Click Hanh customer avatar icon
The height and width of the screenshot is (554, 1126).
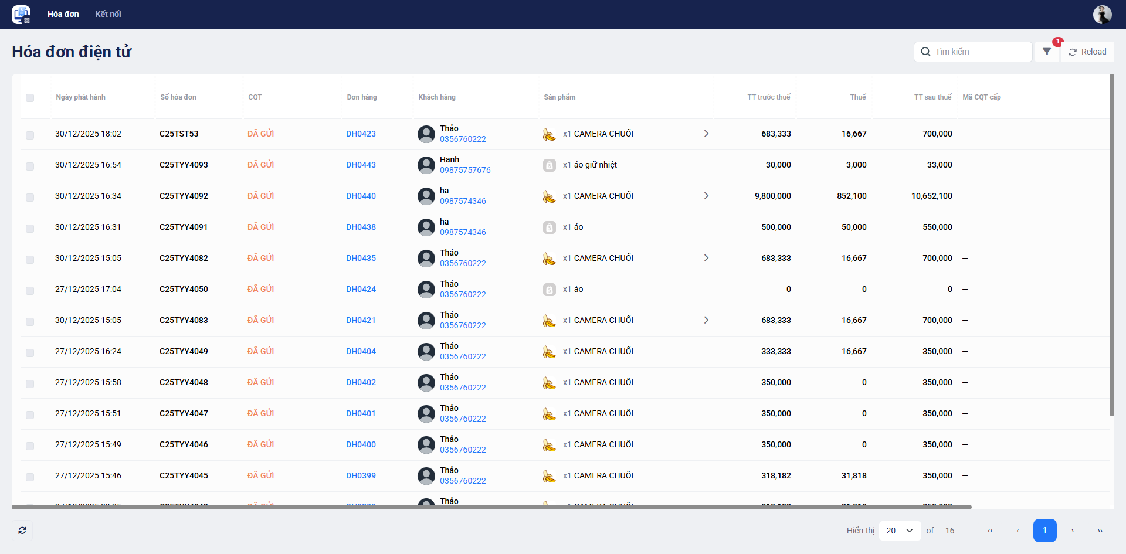pyautogui.click(x=426, y=165)
